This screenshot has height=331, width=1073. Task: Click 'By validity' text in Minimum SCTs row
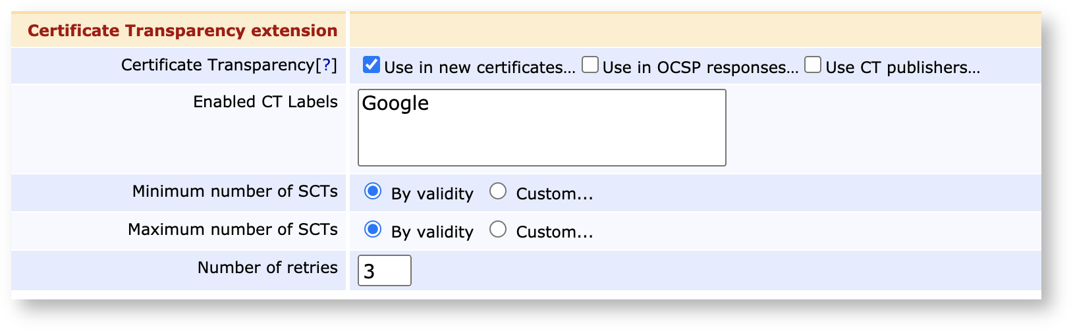click(x=432, y=194)
